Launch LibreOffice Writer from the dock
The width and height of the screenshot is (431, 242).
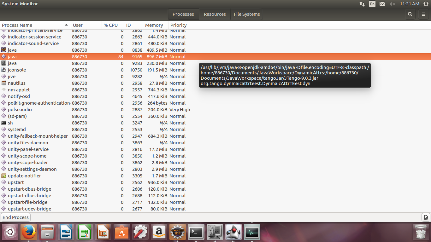point(66,232)
